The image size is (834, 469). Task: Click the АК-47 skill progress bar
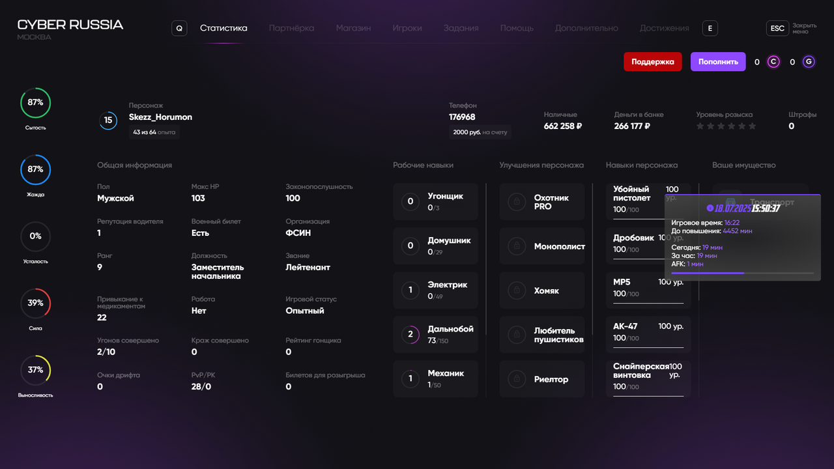[648, 348]
